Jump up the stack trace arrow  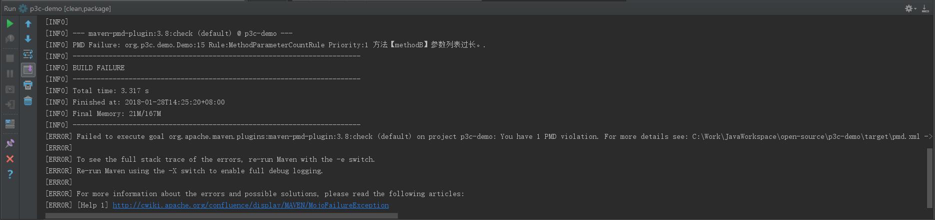(x=28, y=23)
